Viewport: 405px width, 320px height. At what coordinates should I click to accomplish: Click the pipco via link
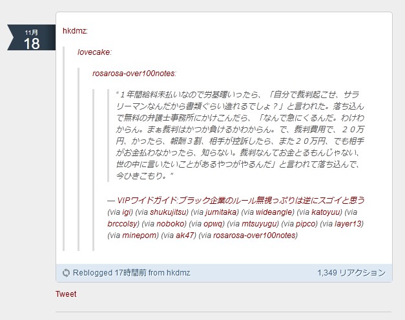tap(306, 223)
